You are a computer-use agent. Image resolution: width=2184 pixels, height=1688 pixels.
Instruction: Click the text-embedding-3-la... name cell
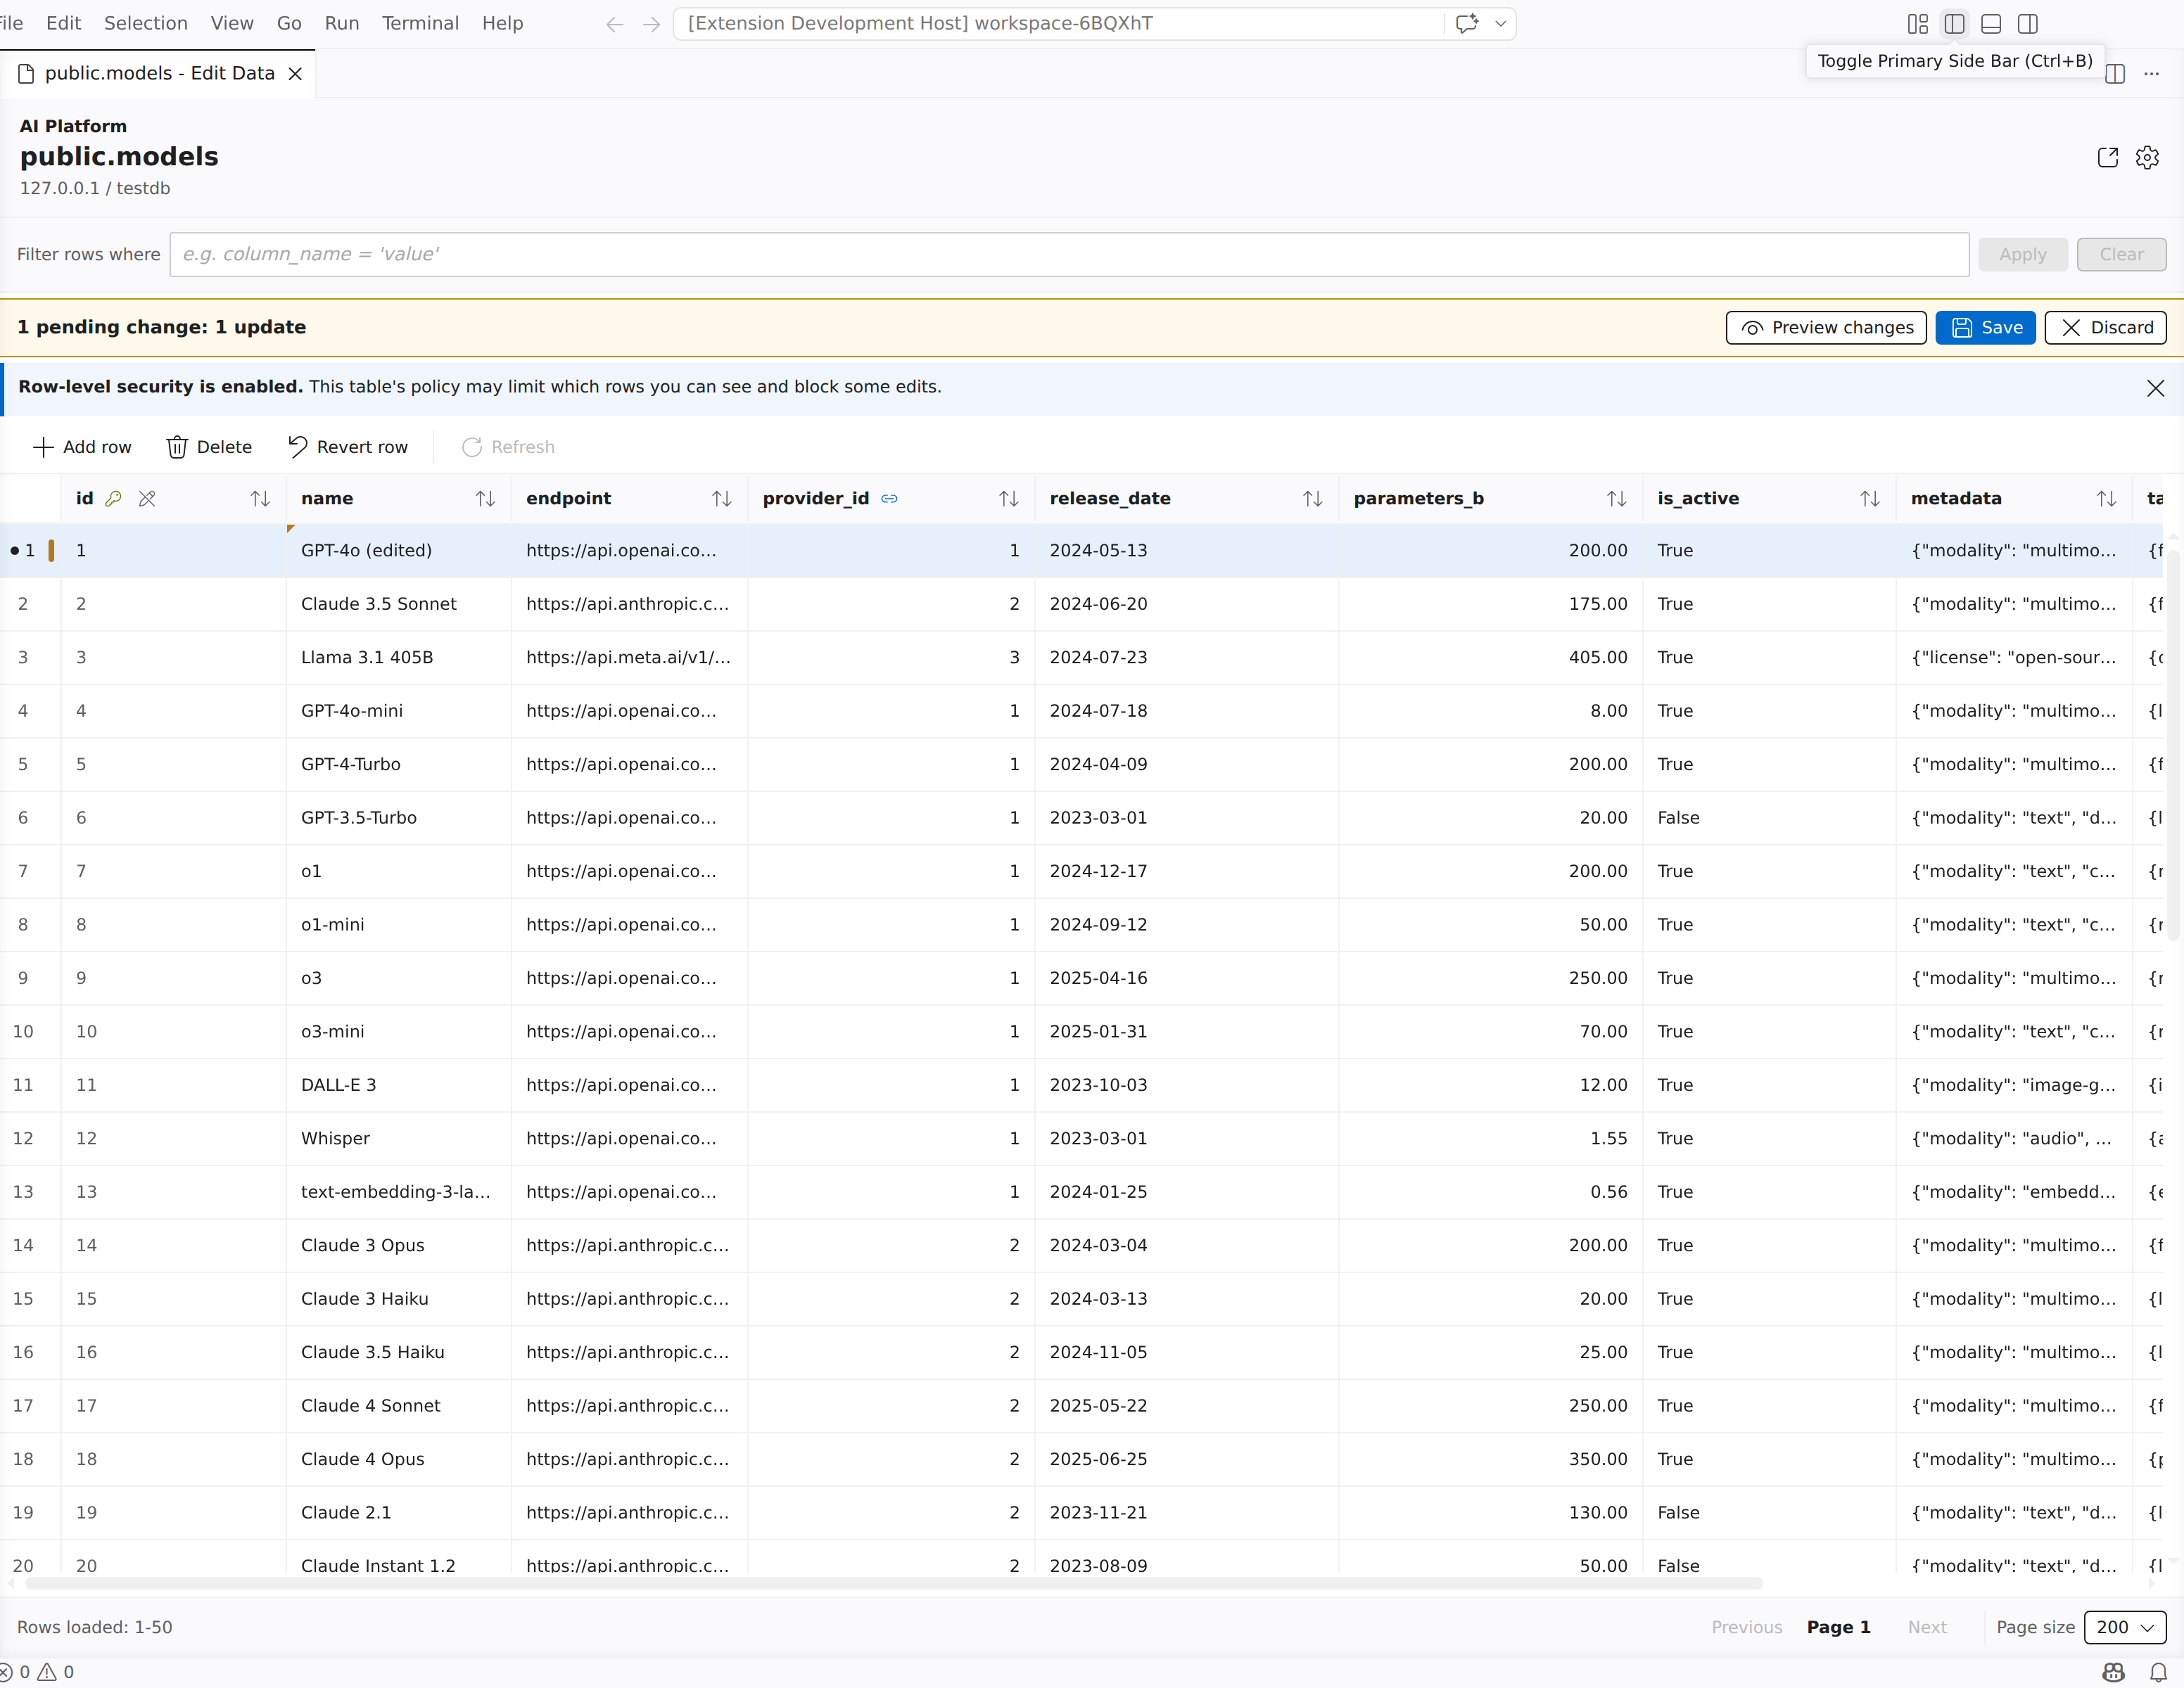(x=398, y=1192)
